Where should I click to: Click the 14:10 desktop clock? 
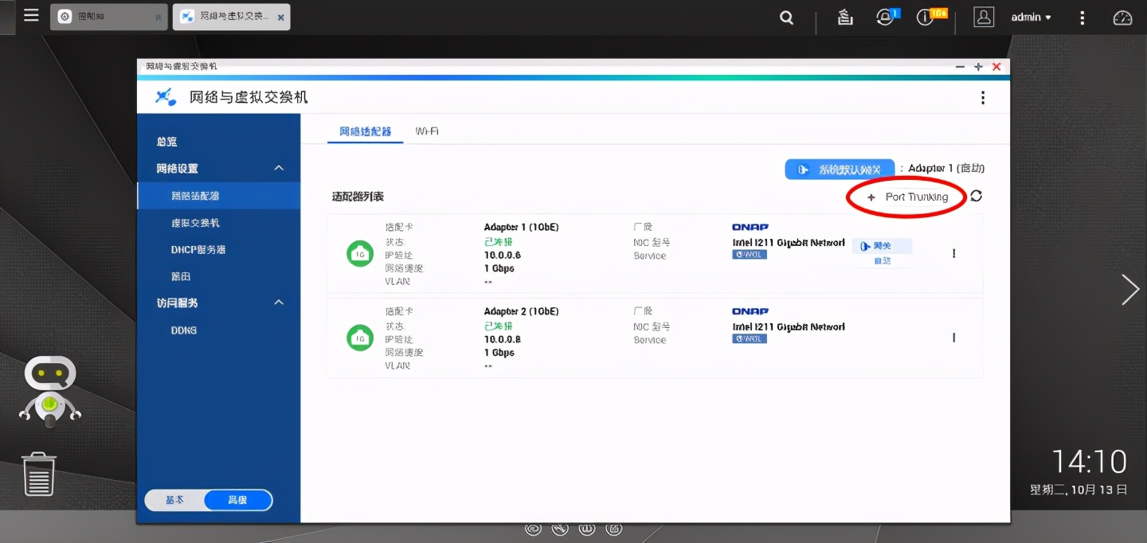1089,462
